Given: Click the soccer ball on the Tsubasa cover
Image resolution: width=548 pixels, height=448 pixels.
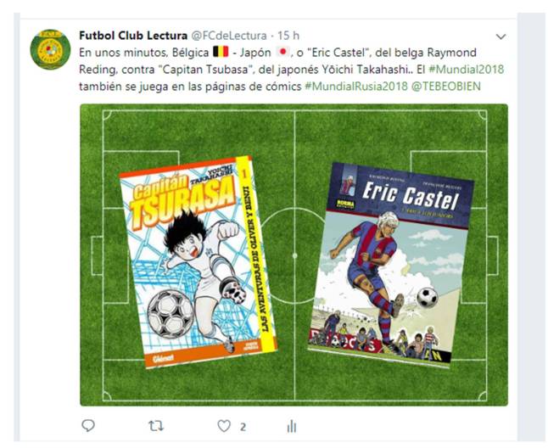Looking at the screenshot, I should pos(171,314).
